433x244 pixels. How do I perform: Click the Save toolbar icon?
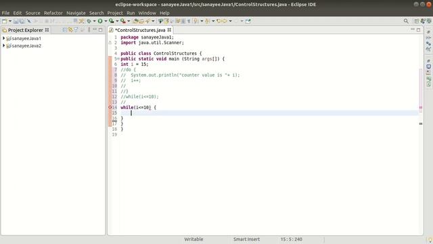pos(16,21)
